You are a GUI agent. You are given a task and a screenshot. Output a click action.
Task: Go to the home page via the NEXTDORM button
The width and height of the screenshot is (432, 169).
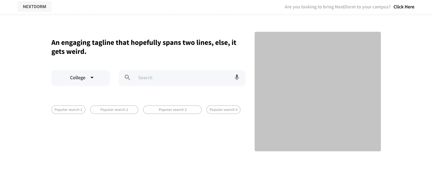(35, 7)
